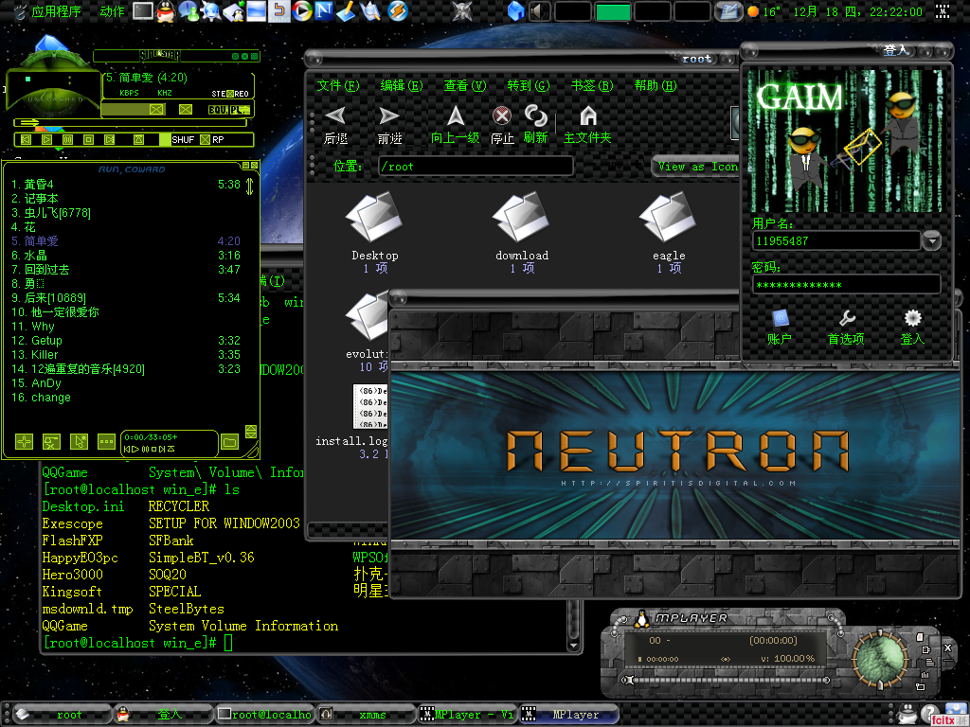Click the playlist scroll arrows handle
Image resolution: width=970 pixels, height=727 pixels.
[x=250, y=186]
